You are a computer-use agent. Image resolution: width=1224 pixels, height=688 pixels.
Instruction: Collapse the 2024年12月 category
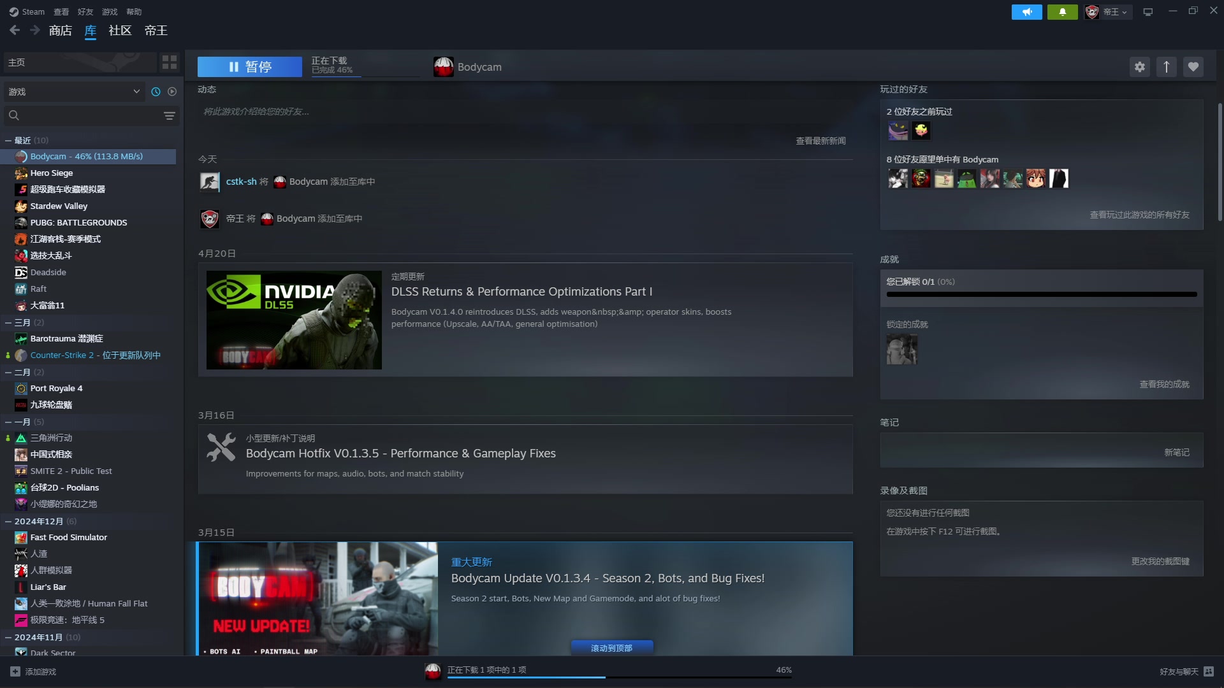pyautogui.click(x=9, y=521)
